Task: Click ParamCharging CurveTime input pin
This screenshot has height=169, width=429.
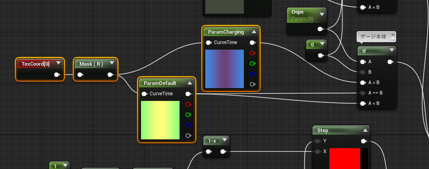Action: [x=209, y=42]
